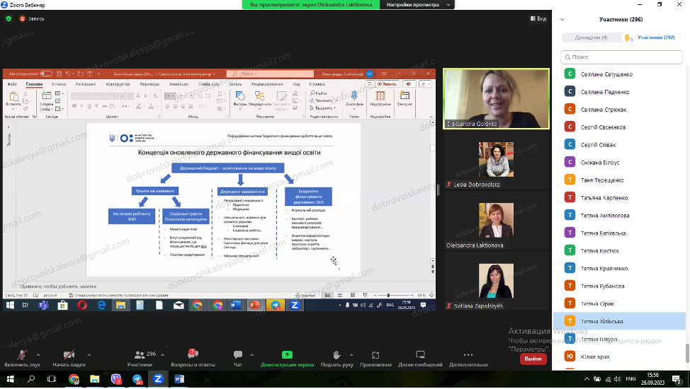Click the participants Поиск search field
The width and height of the screenshot is (690, 389).
pyautogui.click(x=623, y=57)
